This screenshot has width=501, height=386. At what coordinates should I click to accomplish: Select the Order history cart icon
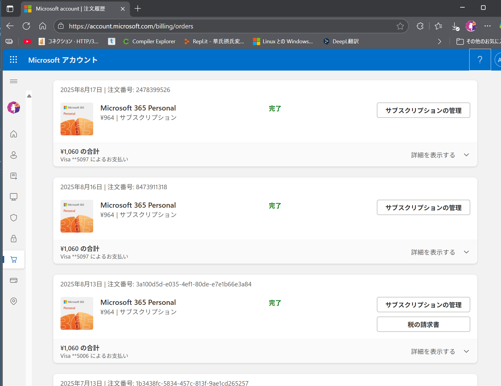(14, 259)
